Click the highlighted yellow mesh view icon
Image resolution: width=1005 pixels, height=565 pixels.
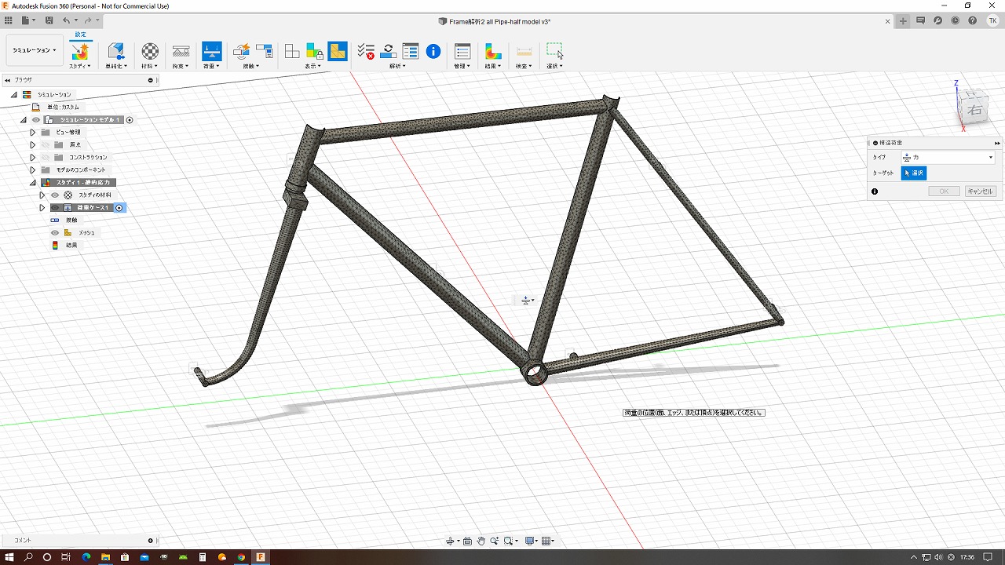(x=338, y=52)
